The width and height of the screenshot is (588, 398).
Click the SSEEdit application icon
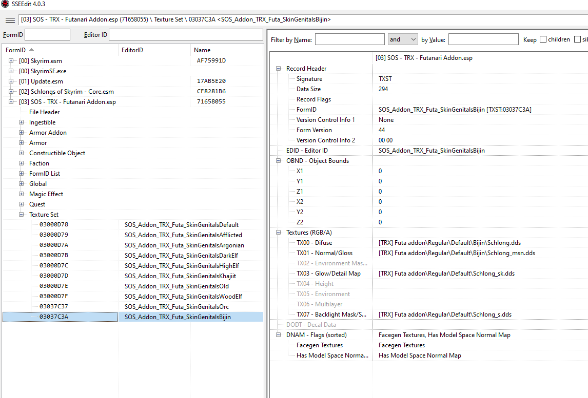tap(5, 4)
